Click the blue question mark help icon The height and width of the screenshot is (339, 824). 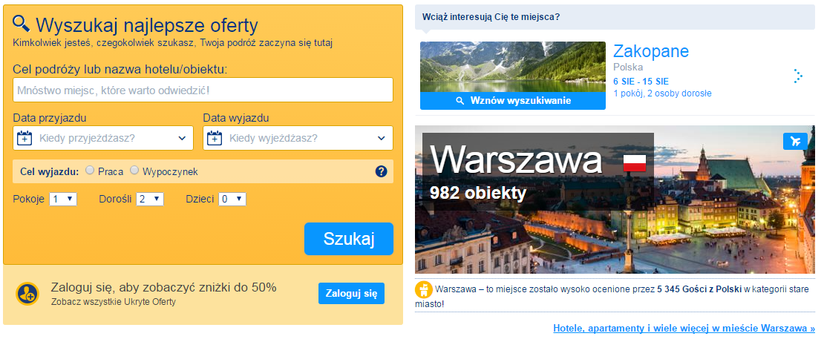pos(382,171)
